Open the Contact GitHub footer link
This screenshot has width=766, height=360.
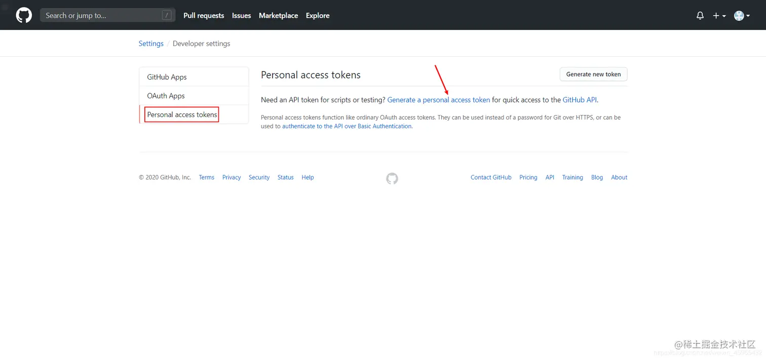click(491, 177)
